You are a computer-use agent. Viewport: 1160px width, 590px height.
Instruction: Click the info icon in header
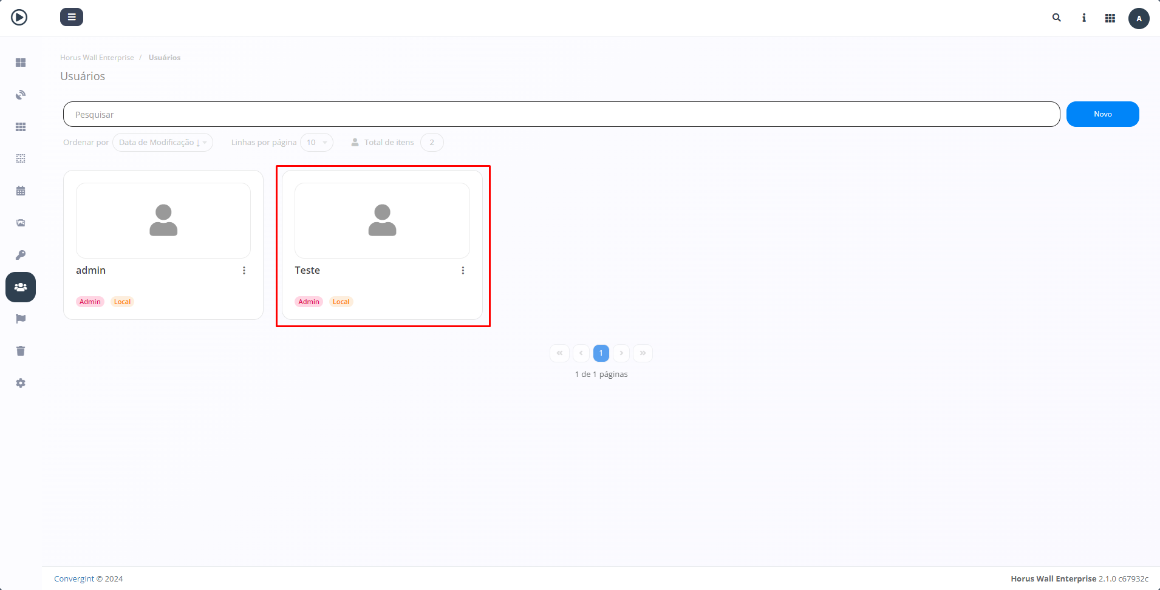1083,18
